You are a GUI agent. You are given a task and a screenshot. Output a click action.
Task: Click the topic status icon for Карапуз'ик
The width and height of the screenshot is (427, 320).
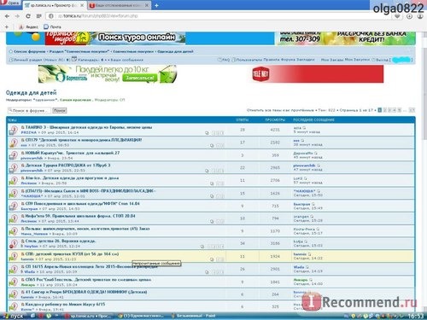click(x=13, y=155)
